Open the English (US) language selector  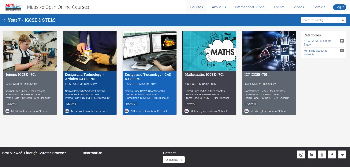[174, 160]
